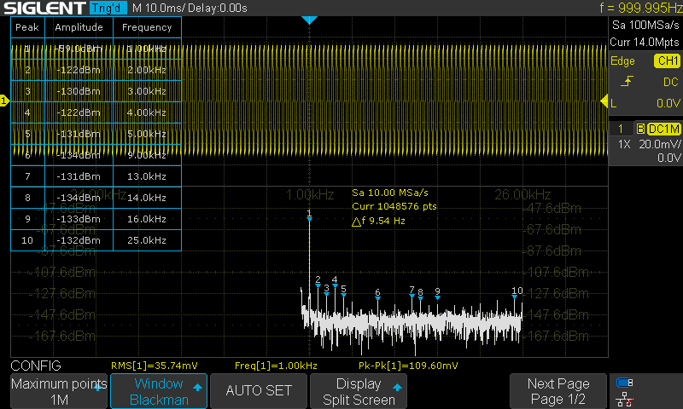
Task: Click the 16.0kHz frequency cell
Action: tap(147, 219)
